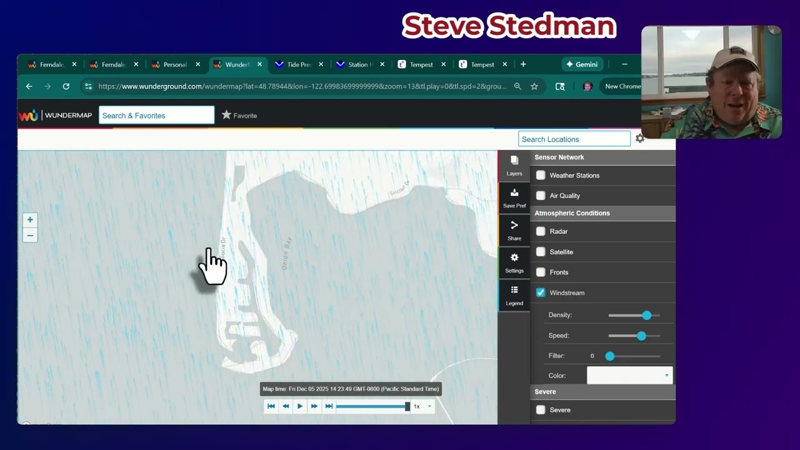
Task: Click the Sensor Network section header
Action: click(x=602, y=157)
